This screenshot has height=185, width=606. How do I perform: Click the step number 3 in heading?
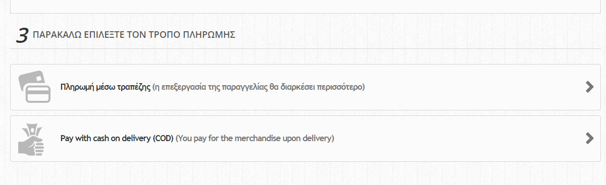(x=22, y=35)
